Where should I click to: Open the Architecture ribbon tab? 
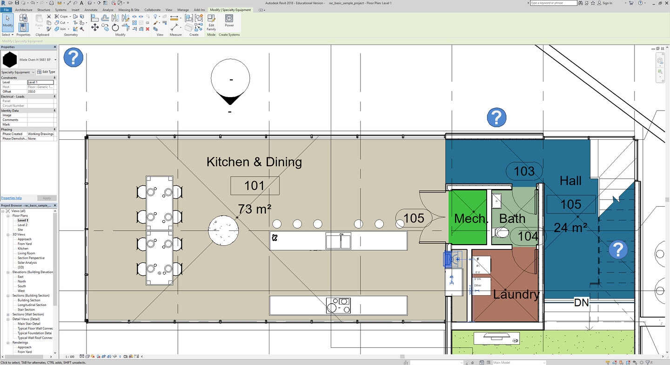(23, 10)
